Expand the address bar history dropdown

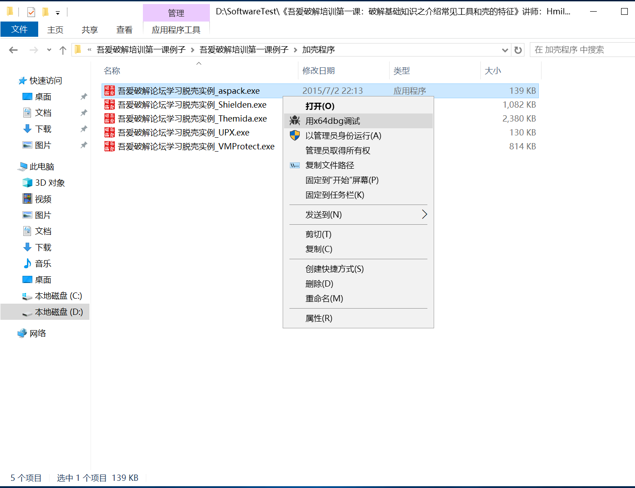(x=505, y=50)
